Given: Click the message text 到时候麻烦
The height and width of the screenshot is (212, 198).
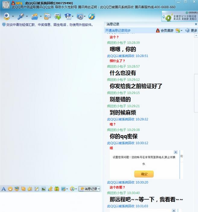Looking at the screenshot, I should (123, 112).
